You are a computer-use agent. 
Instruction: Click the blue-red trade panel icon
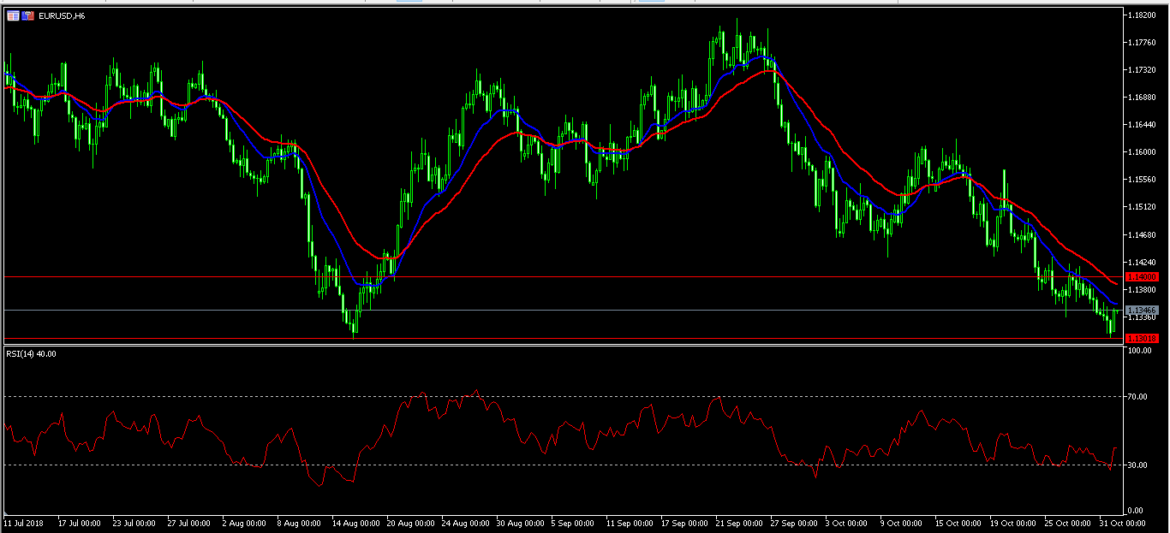(28, 15)
